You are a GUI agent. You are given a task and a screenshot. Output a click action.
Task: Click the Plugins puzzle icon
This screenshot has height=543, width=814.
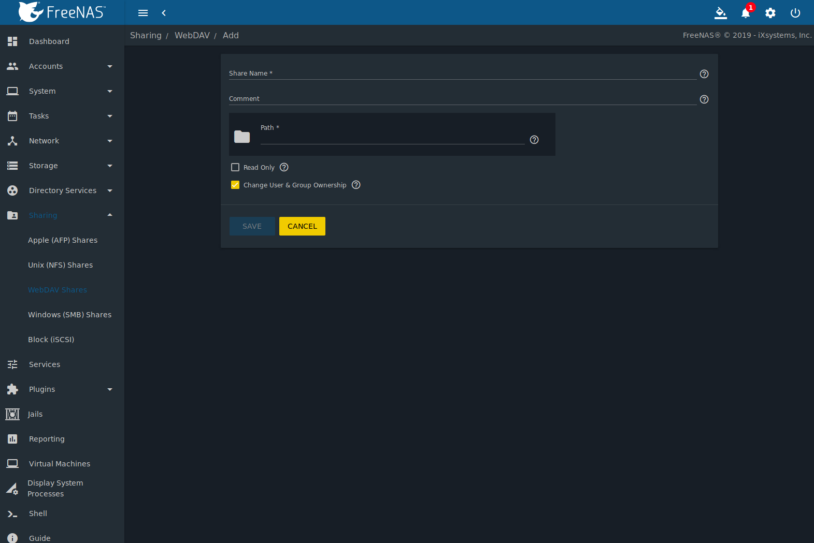12,389
